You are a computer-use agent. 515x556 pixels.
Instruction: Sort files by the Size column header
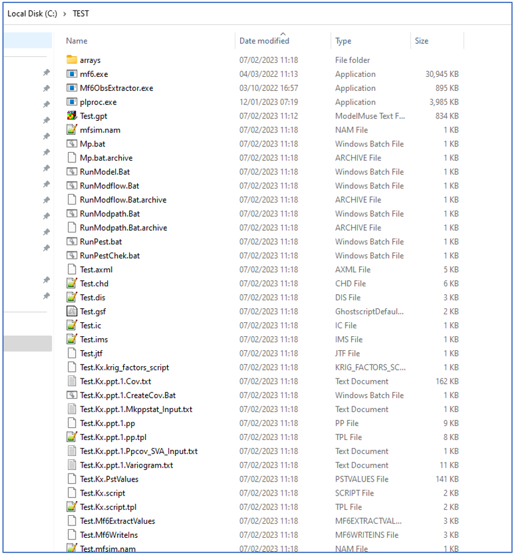click(422, 41)
